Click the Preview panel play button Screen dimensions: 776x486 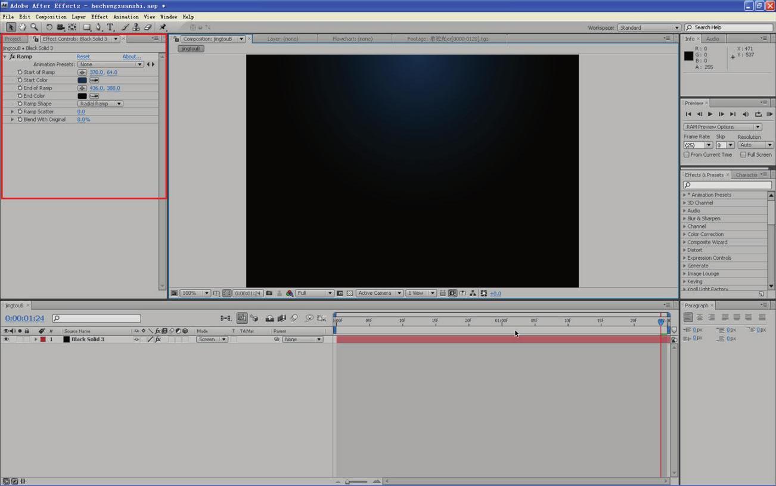point(710,114)
